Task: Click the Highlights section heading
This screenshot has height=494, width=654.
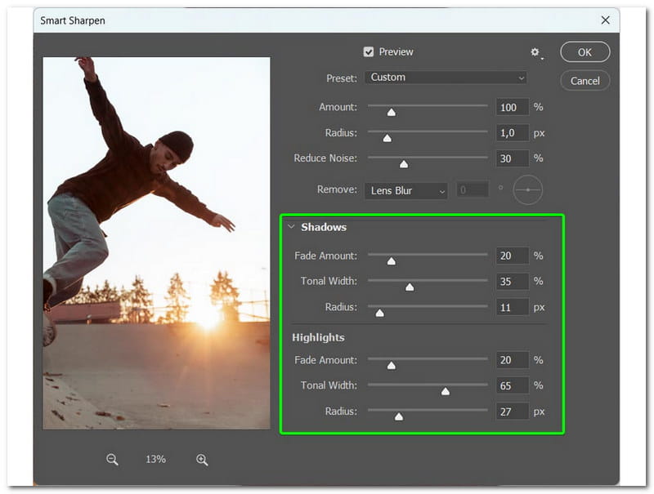Action: pyautogui.click(x=318, y=337)
